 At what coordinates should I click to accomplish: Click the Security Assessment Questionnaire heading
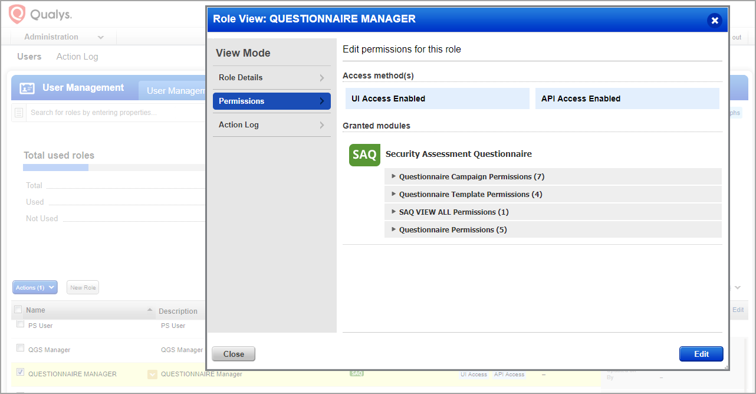pyautogui.click(x=459, y=154)
